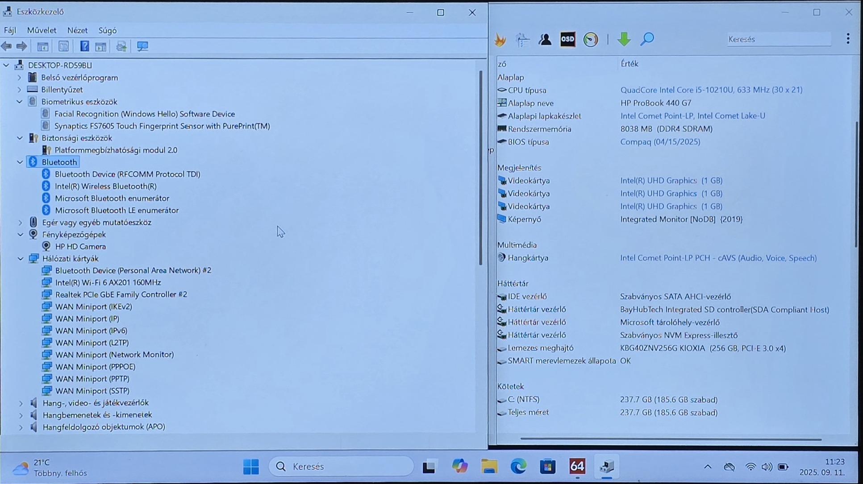This screenshot has width=863, height=484.
Task: Expand Billentyűzet device category
Action: click(x=19, y=90)
